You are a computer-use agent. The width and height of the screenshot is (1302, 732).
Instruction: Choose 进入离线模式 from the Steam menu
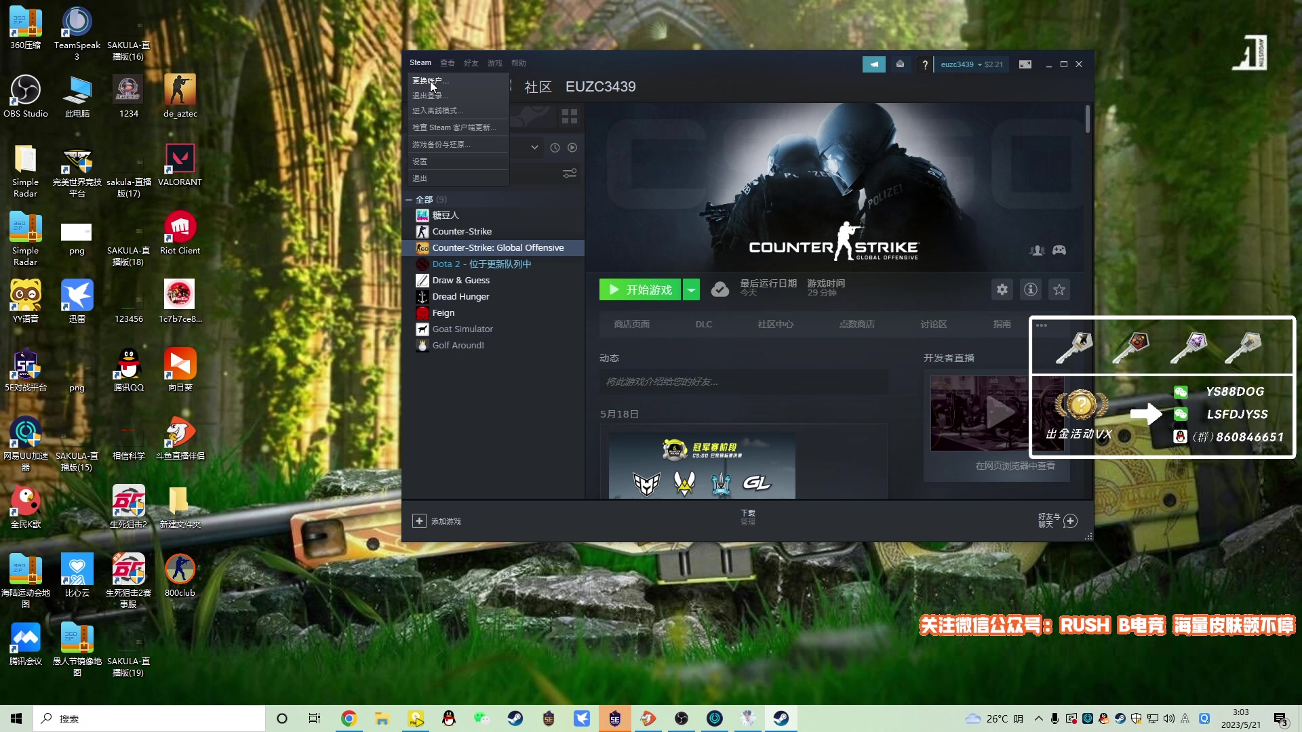pos(437,110)
